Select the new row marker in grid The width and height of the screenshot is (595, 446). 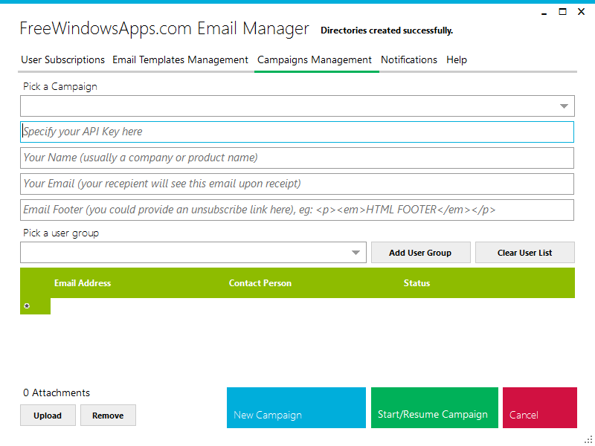(x=35, y=306)
